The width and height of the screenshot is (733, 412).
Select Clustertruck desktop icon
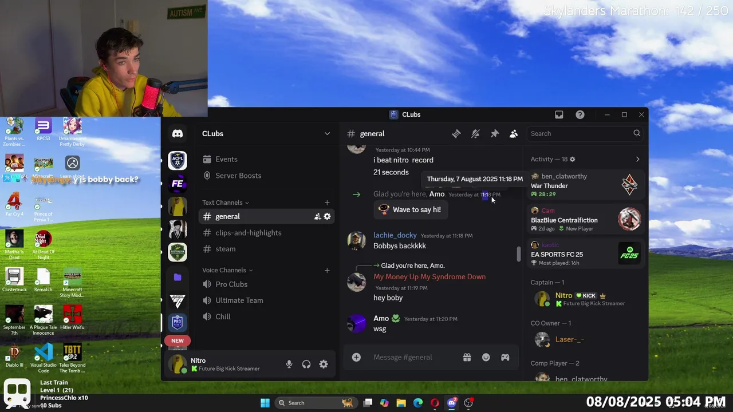[x=14, y=280]
